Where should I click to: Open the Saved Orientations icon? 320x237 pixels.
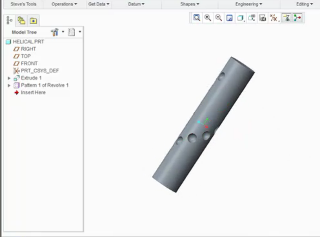point(252,18)
